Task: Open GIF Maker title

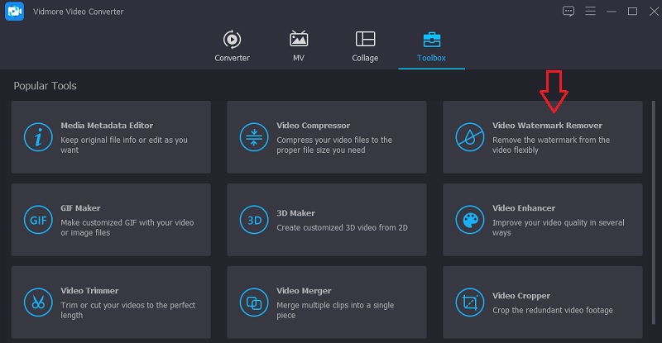Action: click(80, 208)
